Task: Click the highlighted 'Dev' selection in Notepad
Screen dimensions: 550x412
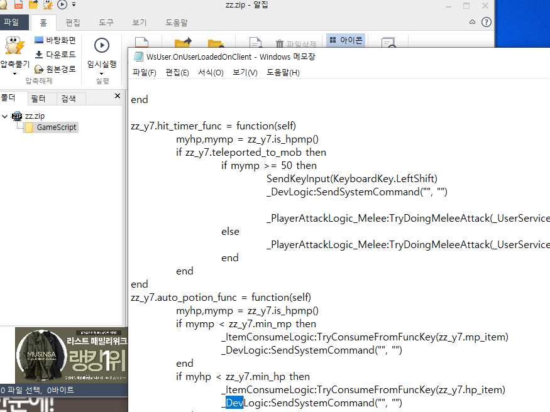Action: coord(234,403)
